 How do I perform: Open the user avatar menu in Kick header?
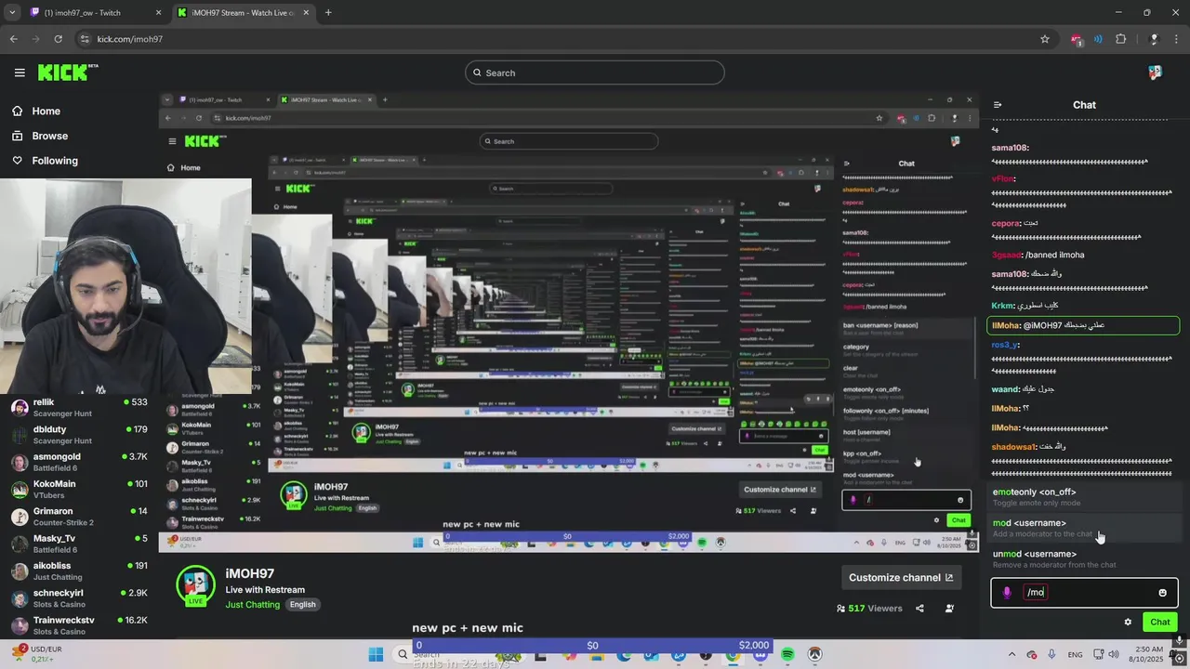tap(1155, 72)
